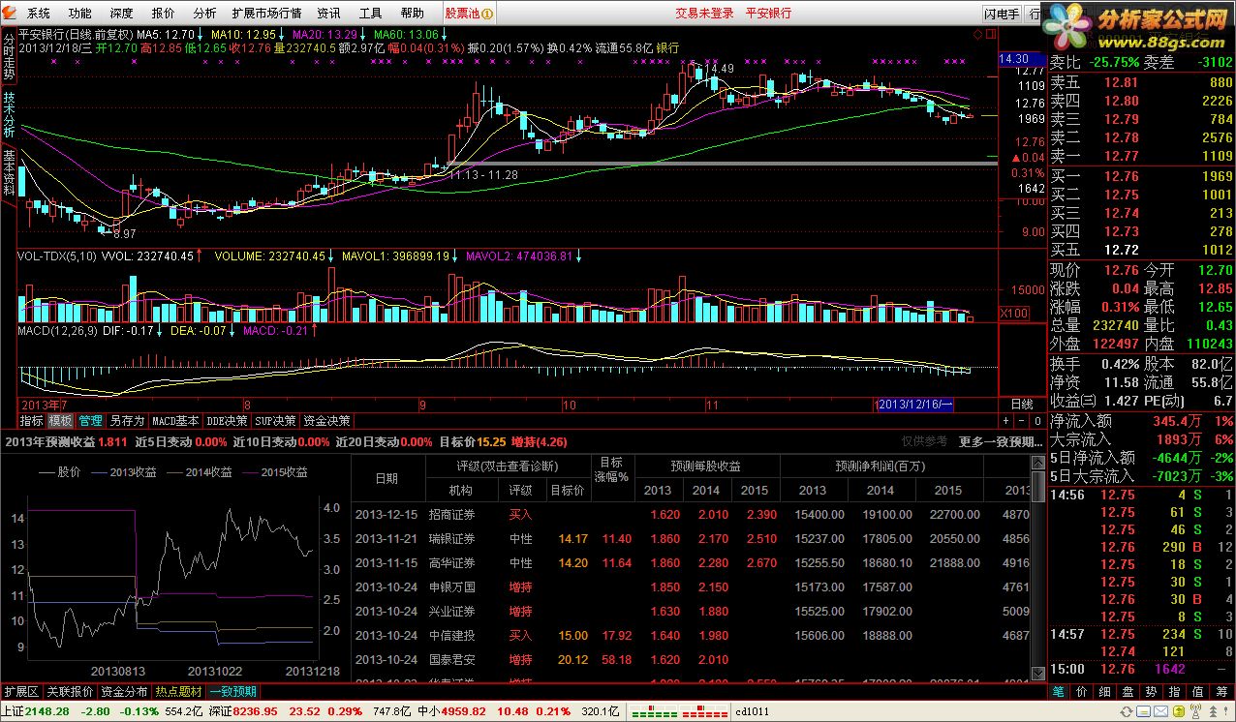Screen dimensions: 1236x722
Task: Switch to MACD基本 template tab
Action: (x=175, y=421)
